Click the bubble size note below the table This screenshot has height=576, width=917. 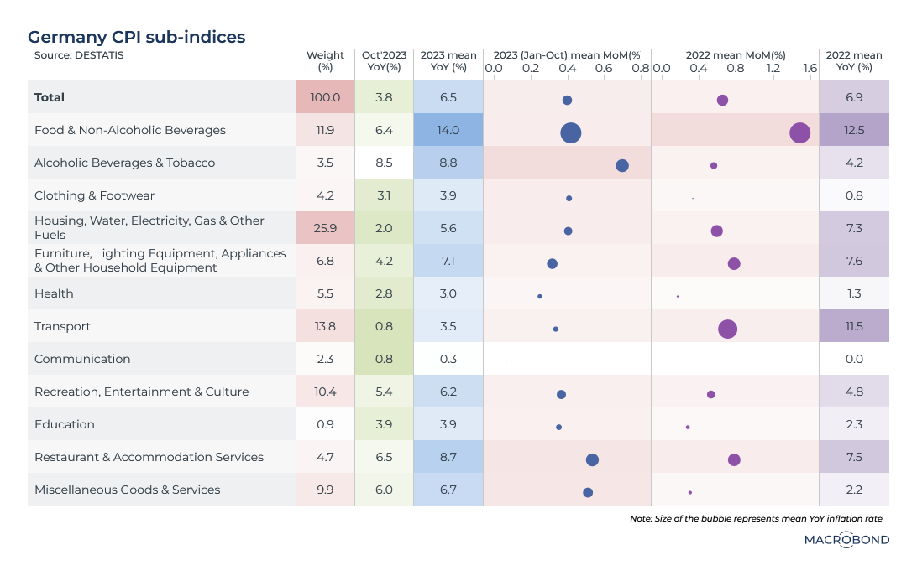point(756,519)
